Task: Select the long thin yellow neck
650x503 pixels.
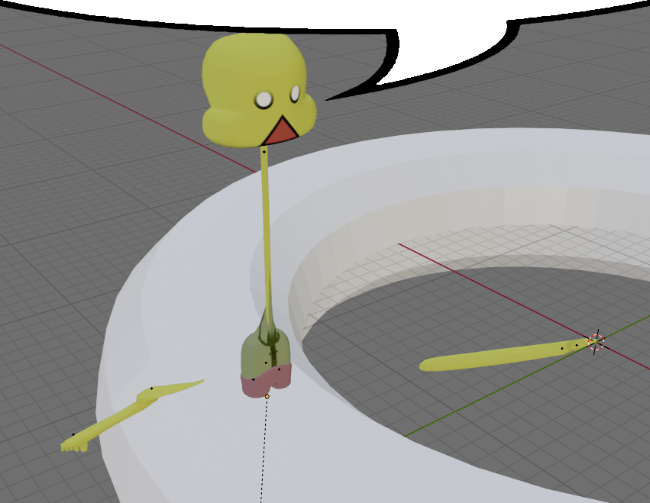Action: coord(267,229)
